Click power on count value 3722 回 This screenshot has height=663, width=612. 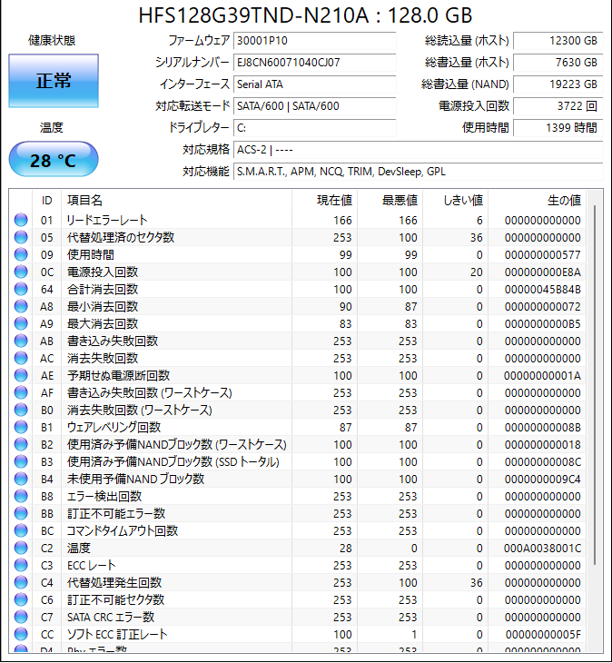coord(558,106)
